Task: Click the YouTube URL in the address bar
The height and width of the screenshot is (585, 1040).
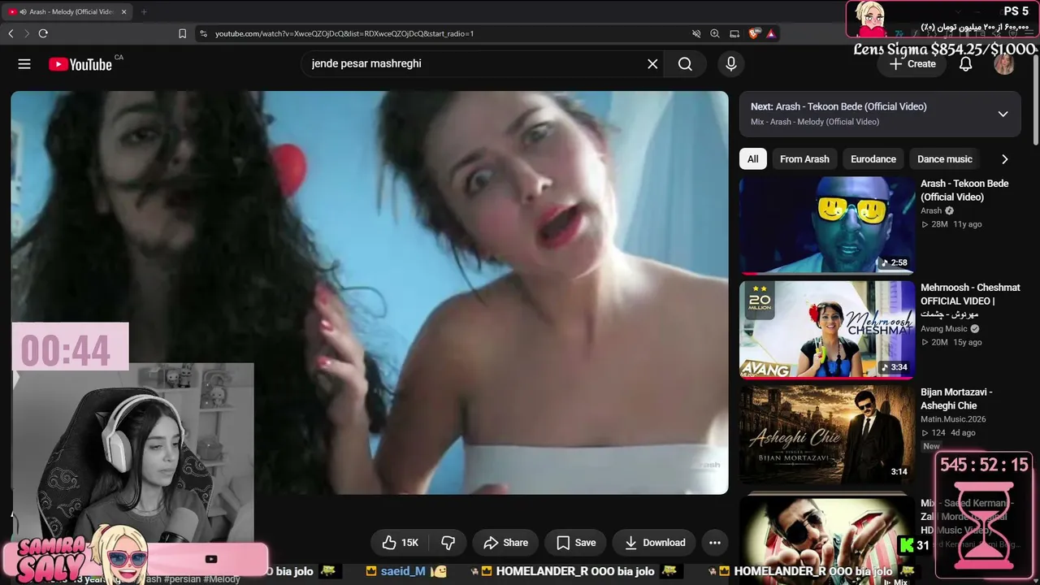Action: [x=344, y=33]
